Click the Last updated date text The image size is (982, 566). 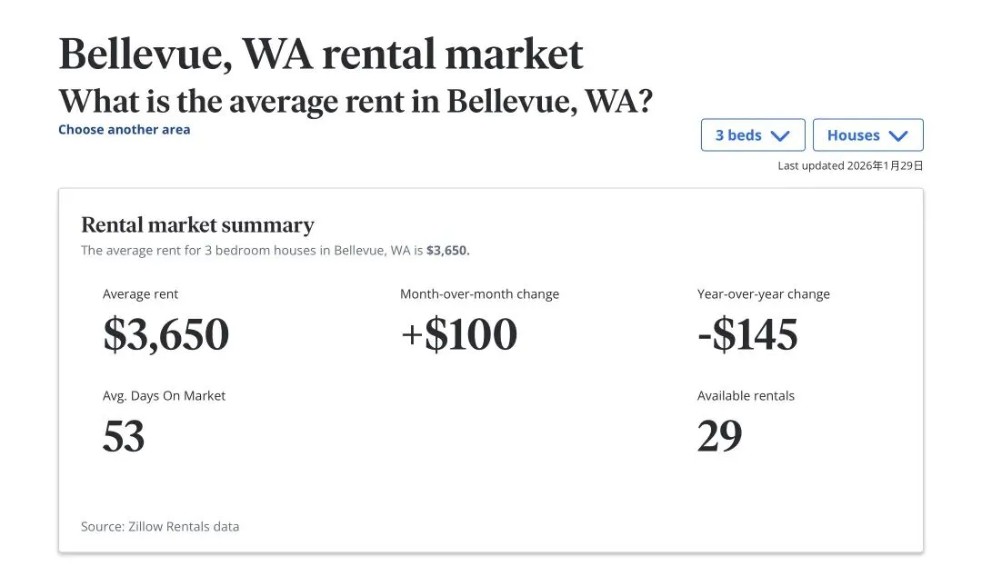point(850,165)
